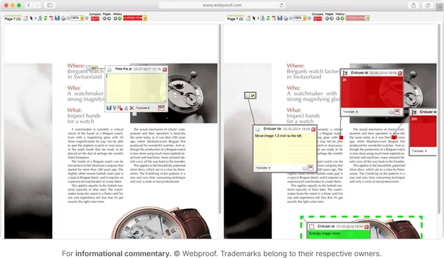Click the 3EF annotation marker near Where heading
This screenshot has height=258, width=444.
[x=92, y=68]
